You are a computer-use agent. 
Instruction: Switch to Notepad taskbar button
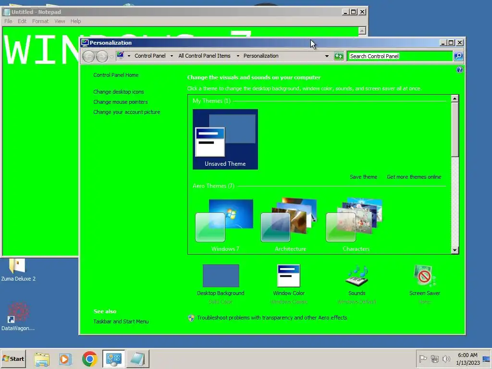point(137,358)
